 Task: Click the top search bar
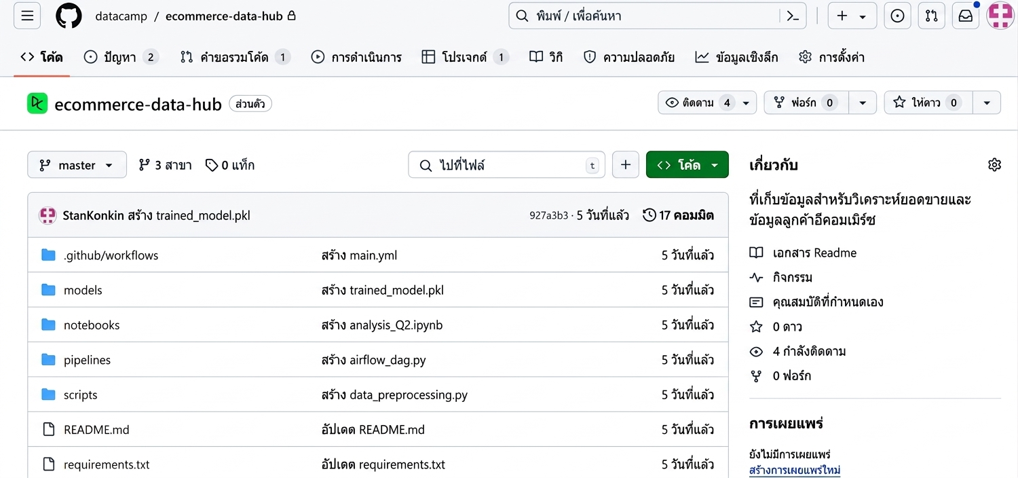pos(657,16)
